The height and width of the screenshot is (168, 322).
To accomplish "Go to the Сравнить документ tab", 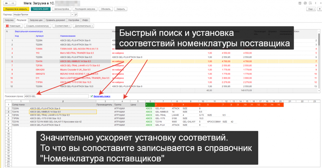I will click(55, 20).
